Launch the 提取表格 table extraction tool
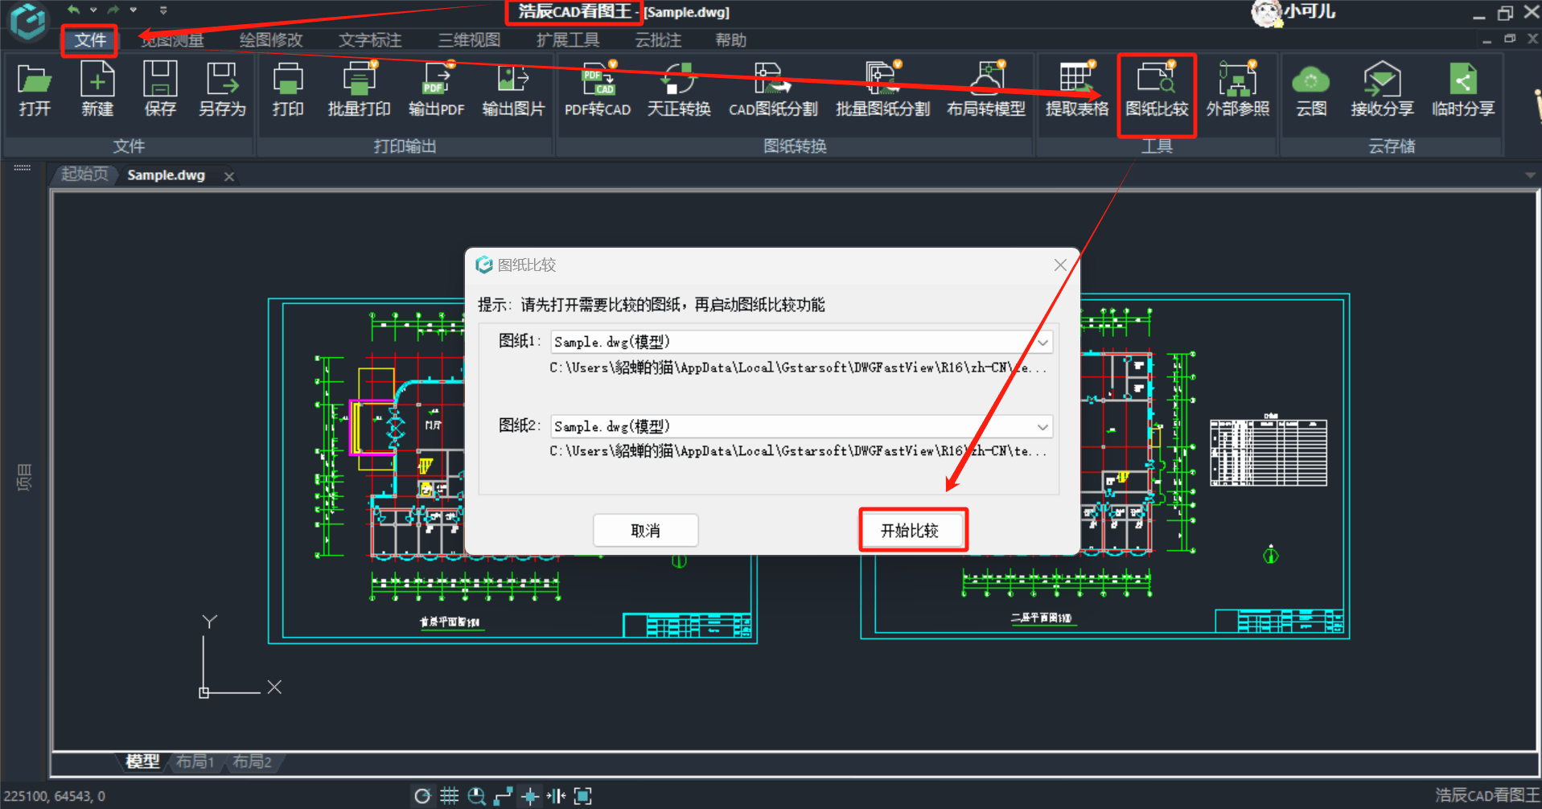This screenshot has width=1542, height=809. click(1076, 88)
